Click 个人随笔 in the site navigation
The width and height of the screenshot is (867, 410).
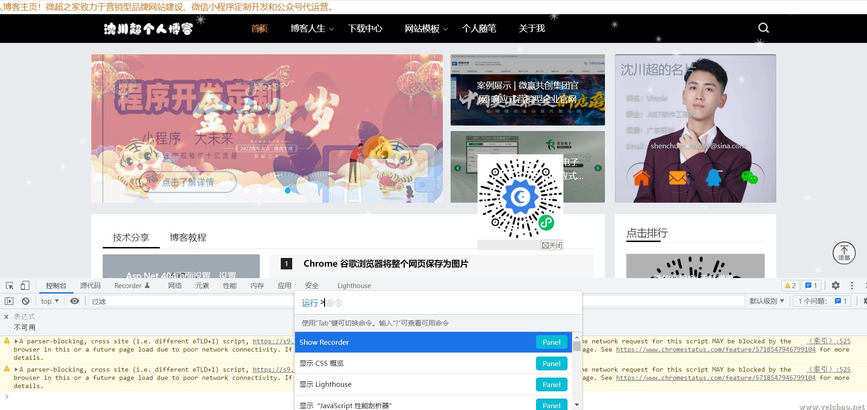(x=479, y=28)
